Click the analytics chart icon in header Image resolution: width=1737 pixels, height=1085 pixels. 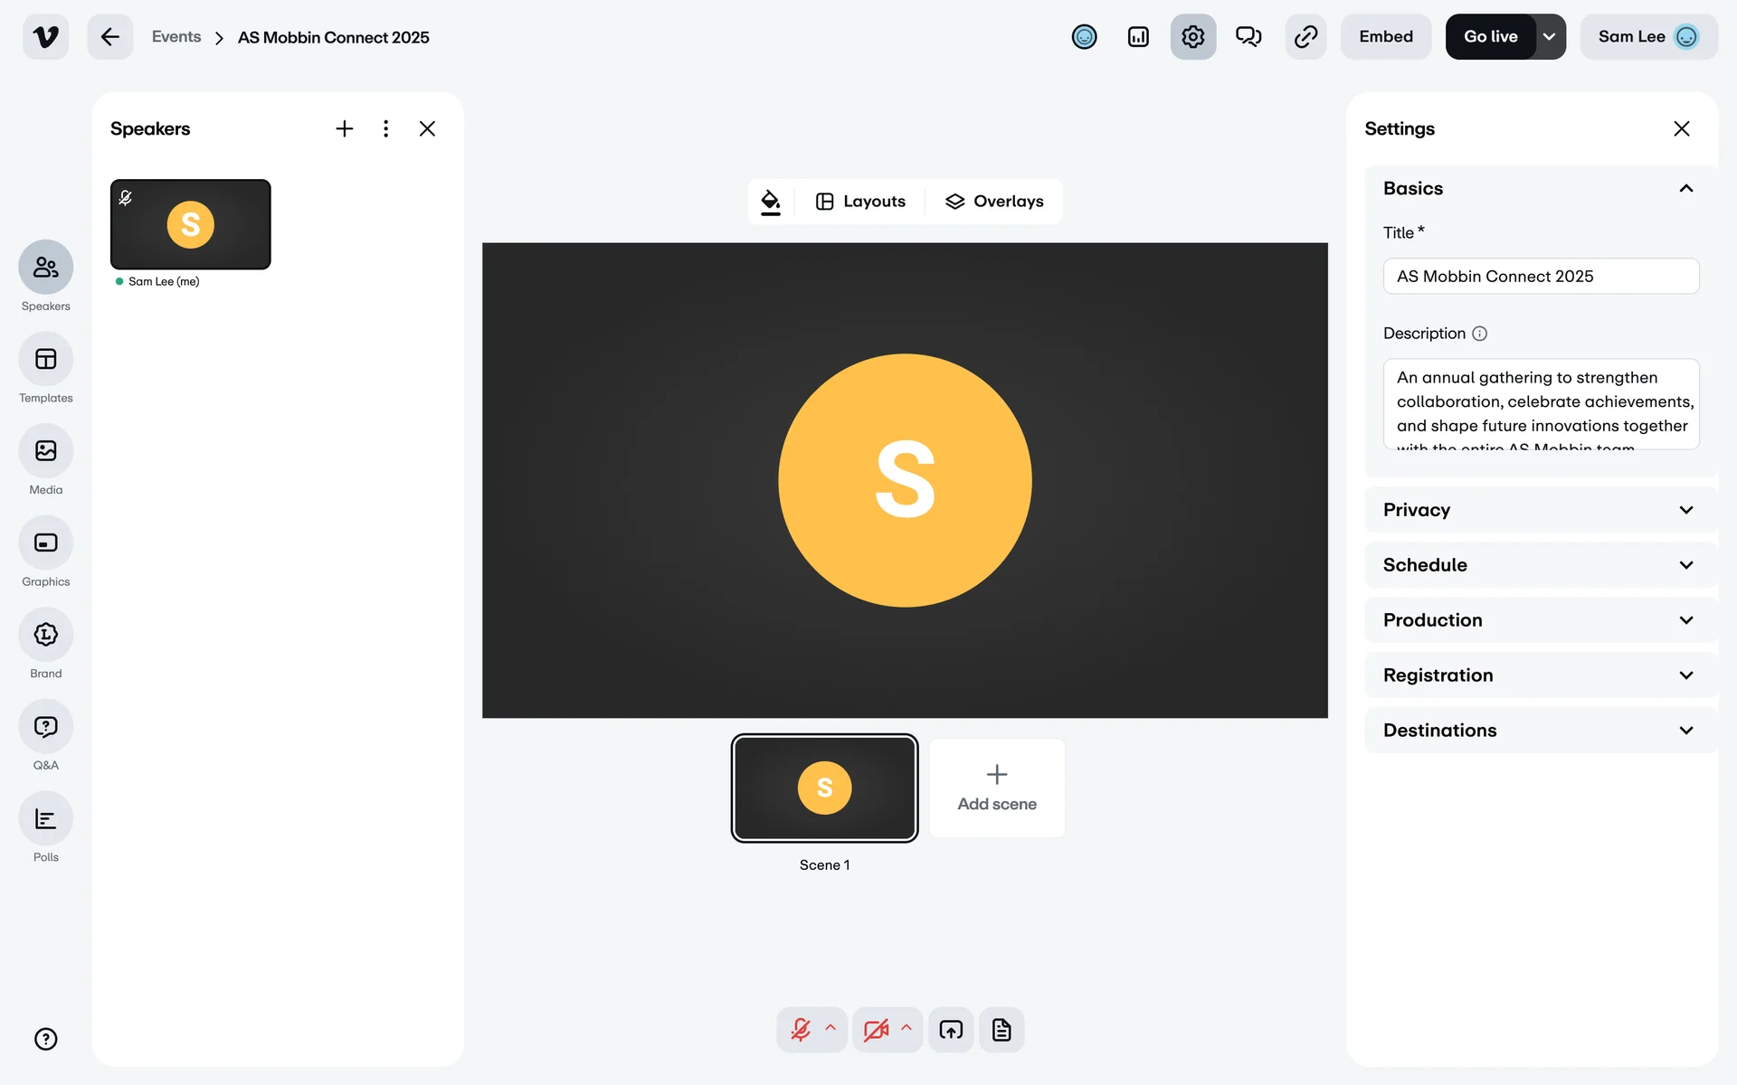tap(1138, 37)
